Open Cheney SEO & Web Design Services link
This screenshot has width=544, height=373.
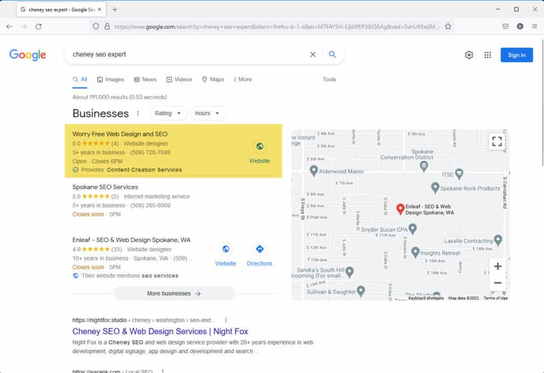coord(160,332)
